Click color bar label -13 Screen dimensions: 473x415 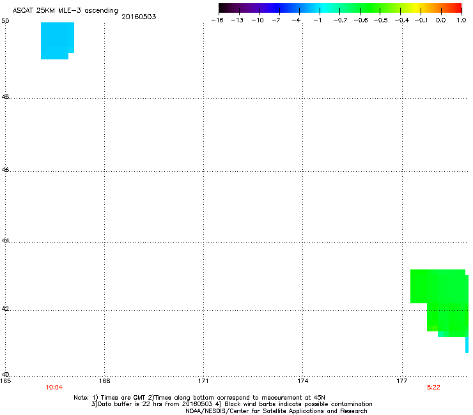[x=237, y=20]
